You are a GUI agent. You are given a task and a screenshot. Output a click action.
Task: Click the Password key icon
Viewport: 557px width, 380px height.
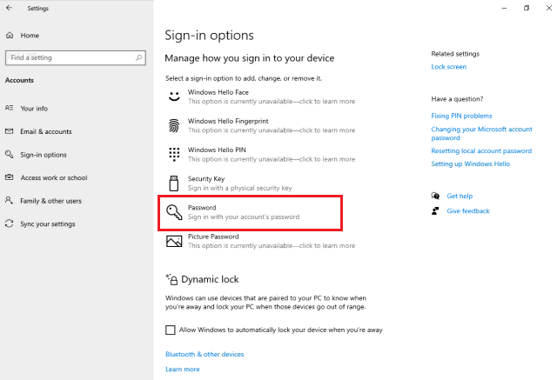[x=173, y=212]
